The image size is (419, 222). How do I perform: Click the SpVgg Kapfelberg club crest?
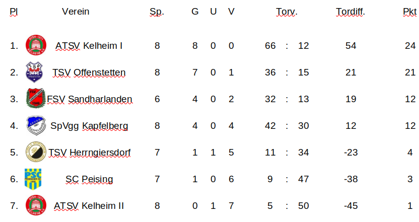(x=35, y=125)
